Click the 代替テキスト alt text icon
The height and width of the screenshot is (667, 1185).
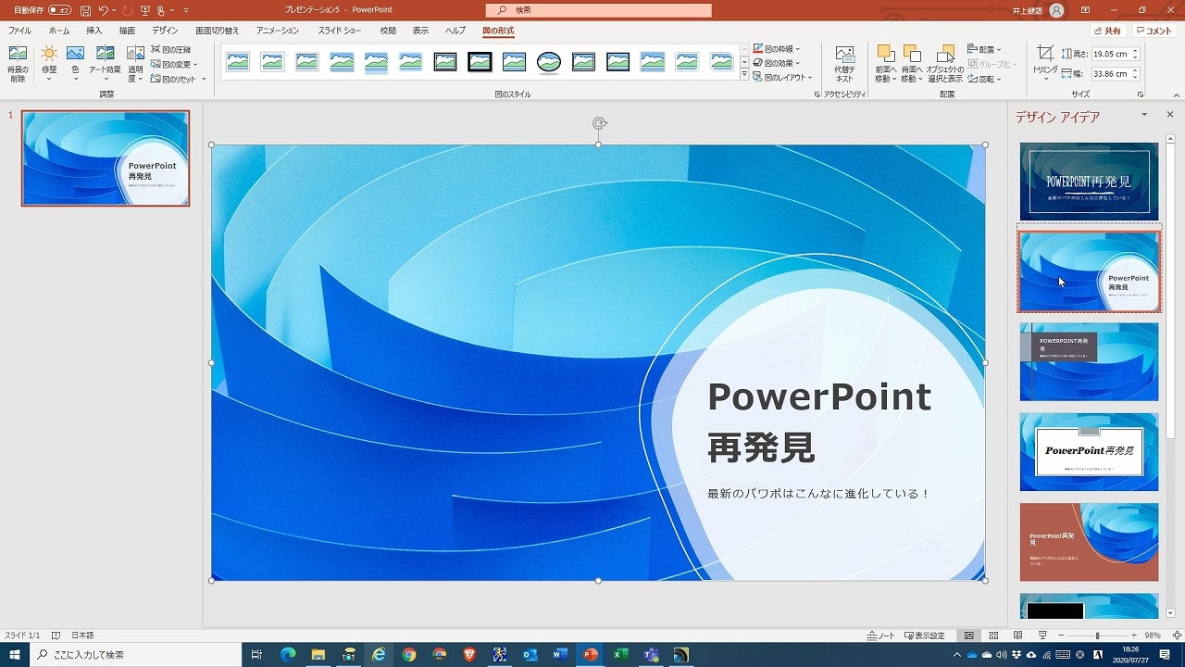[x=844, y=63]
